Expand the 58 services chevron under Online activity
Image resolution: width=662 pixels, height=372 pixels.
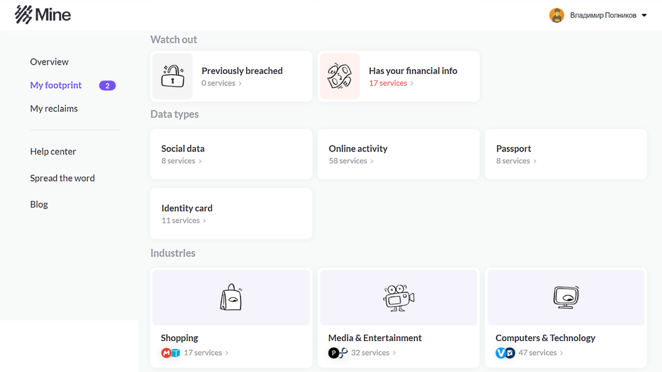(x=372, y=161)
